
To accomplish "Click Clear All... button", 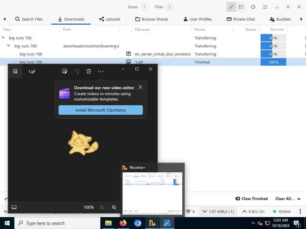I will click(285, 199).
